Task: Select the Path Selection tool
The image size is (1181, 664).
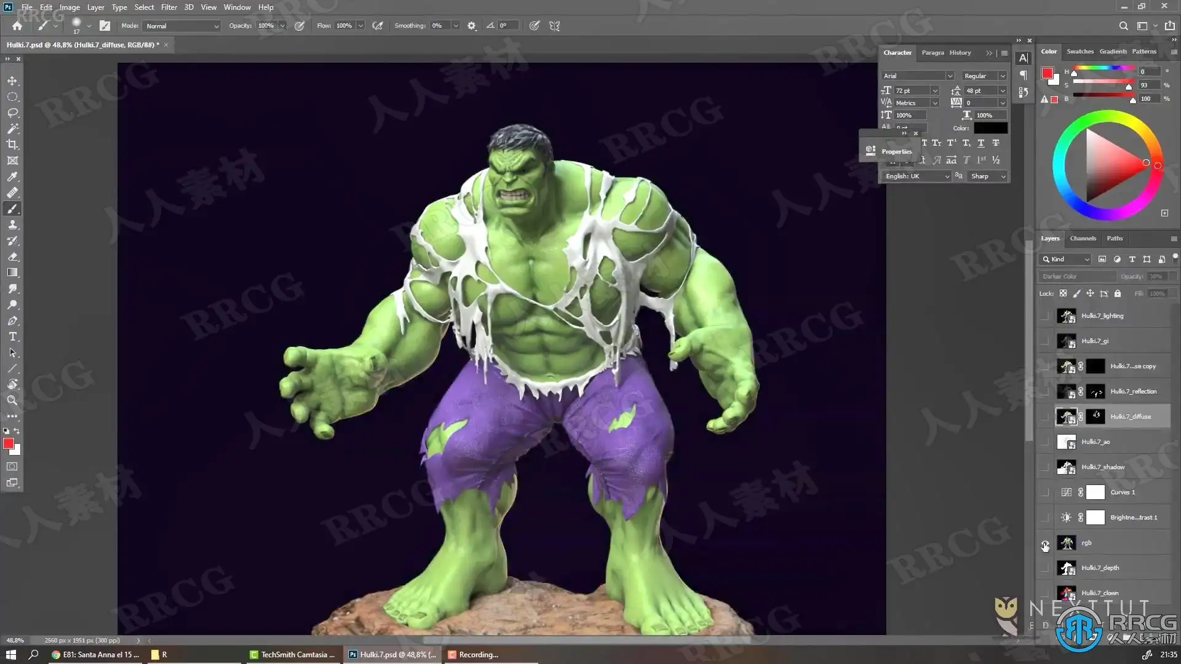Action: (12, 353)
